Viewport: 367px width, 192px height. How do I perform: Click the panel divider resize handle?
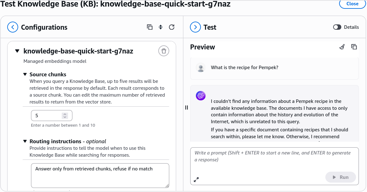pos(186,108)
